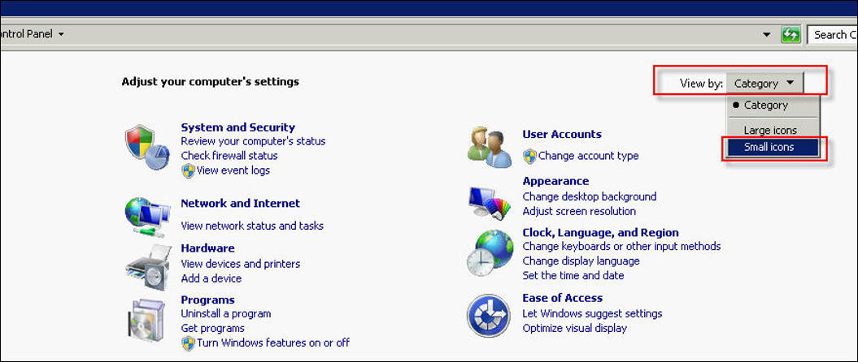The height and width of the screenshot is (362, 858).
Task: Open Check firewall status
Action: tap(229, 156)
